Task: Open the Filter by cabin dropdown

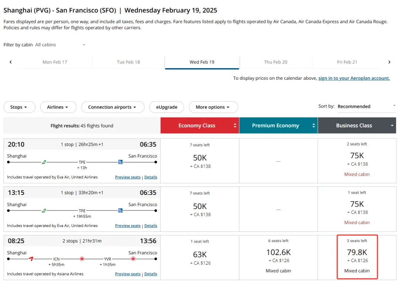Action: pyautogui.click(x=60, y=45)
